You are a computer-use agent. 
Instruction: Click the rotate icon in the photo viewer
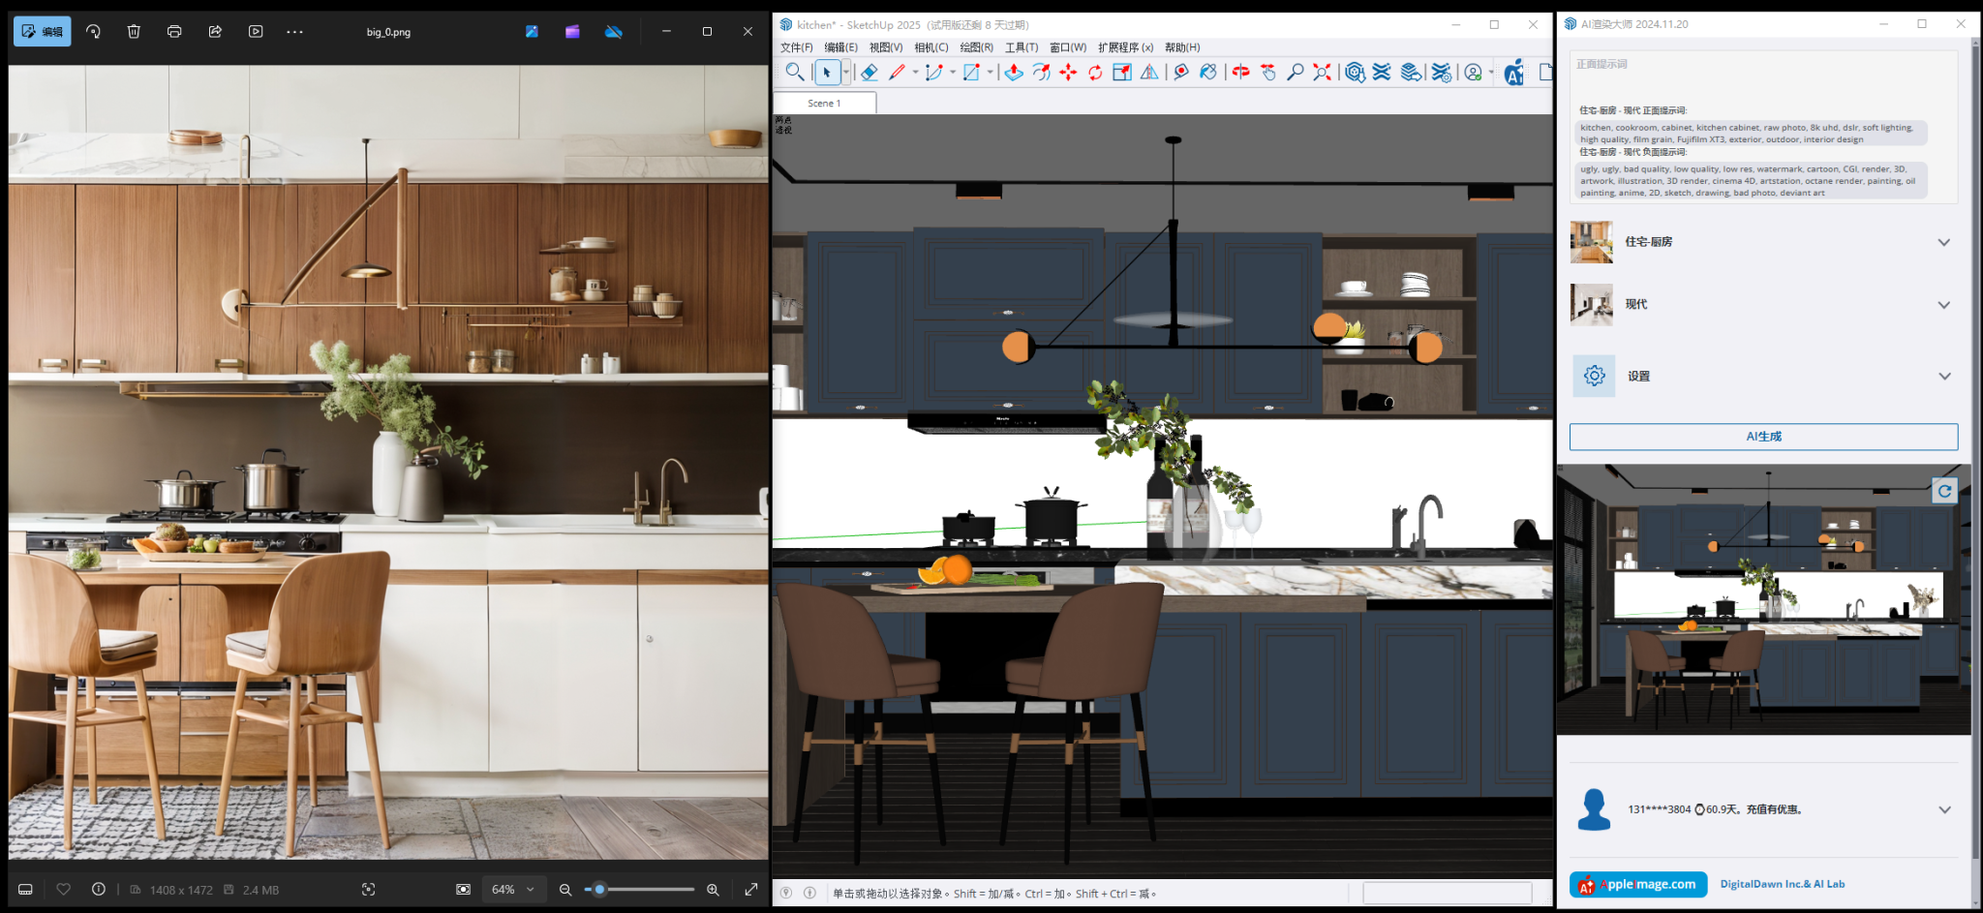pyautogui.click(x=93, y=31)
